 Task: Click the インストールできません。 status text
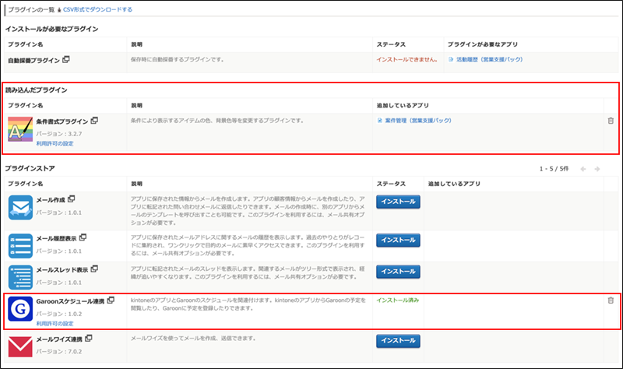point(407,60)
